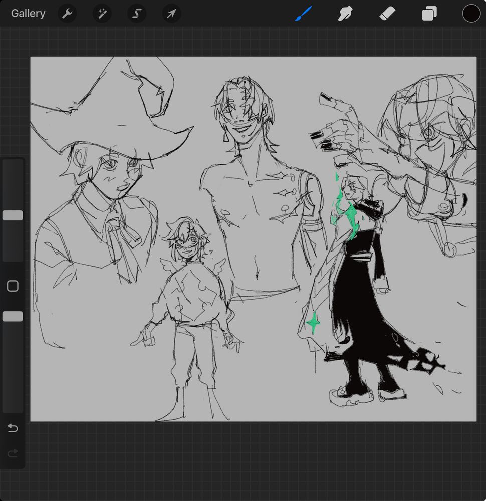This screenshot has width=486, height=501.
Task: Click the brush opacity slider handle
Action: (x=13, y=316)
